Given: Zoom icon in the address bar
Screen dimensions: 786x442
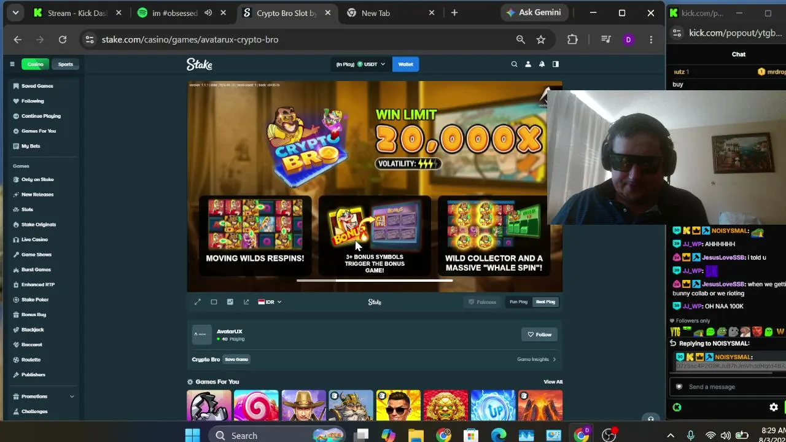Looking at the screenshot, I should [x=521, y=39].
